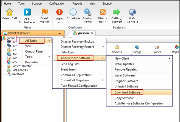Choose Disaster Recovery Backup
Screen dimensions: 180x122
click(x=79, y=41)
